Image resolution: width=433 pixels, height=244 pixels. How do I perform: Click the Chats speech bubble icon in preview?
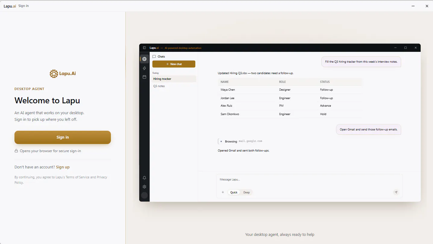(x=154, y=57)
